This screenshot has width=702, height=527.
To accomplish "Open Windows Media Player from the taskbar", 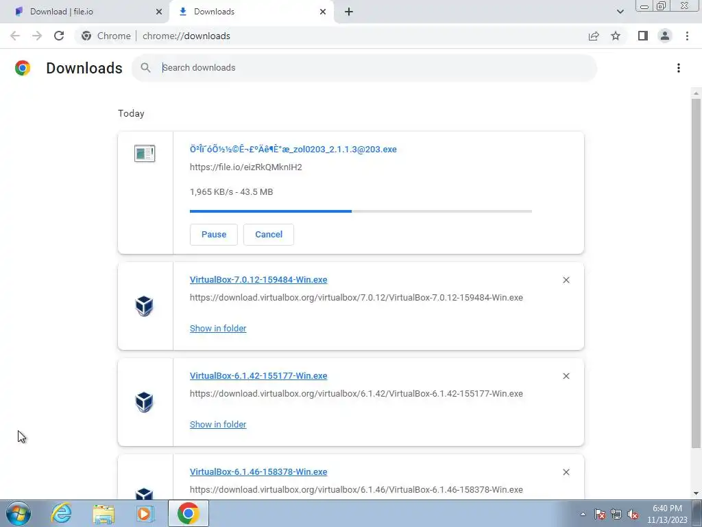I will (x=145, y=514).
